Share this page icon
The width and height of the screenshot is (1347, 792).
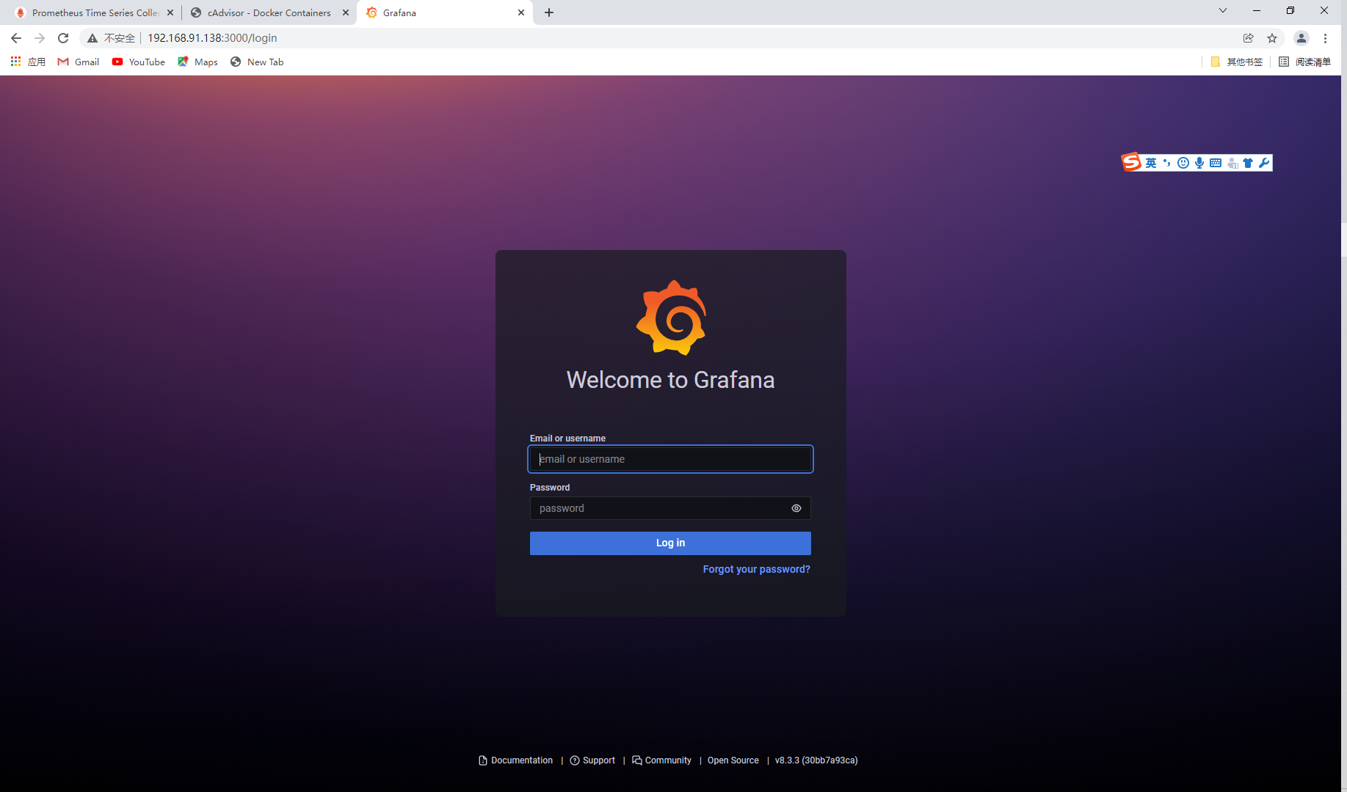coord(1248,38)
